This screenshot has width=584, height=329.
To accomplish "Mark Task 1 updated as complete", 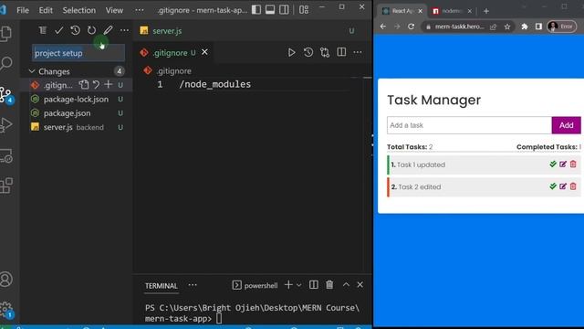I will 553,164.
